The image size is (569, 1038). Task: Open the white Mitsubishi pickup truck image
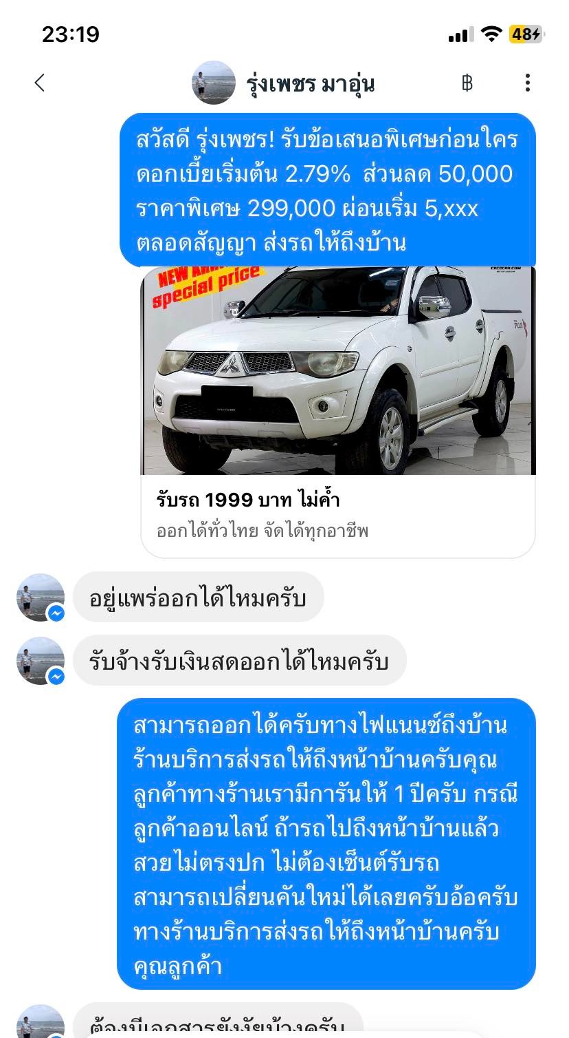coord(338,371)
